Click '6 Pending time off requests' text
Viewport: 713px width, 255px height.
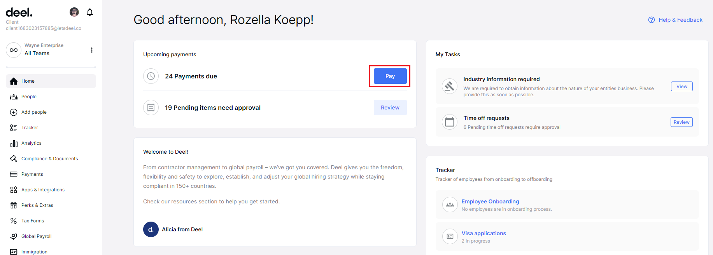[x=512, y=127]
